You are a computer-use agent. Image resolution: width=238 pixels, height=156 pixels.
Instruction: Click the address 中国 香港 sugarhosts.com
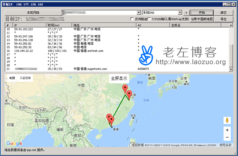(x=90, y=69)
